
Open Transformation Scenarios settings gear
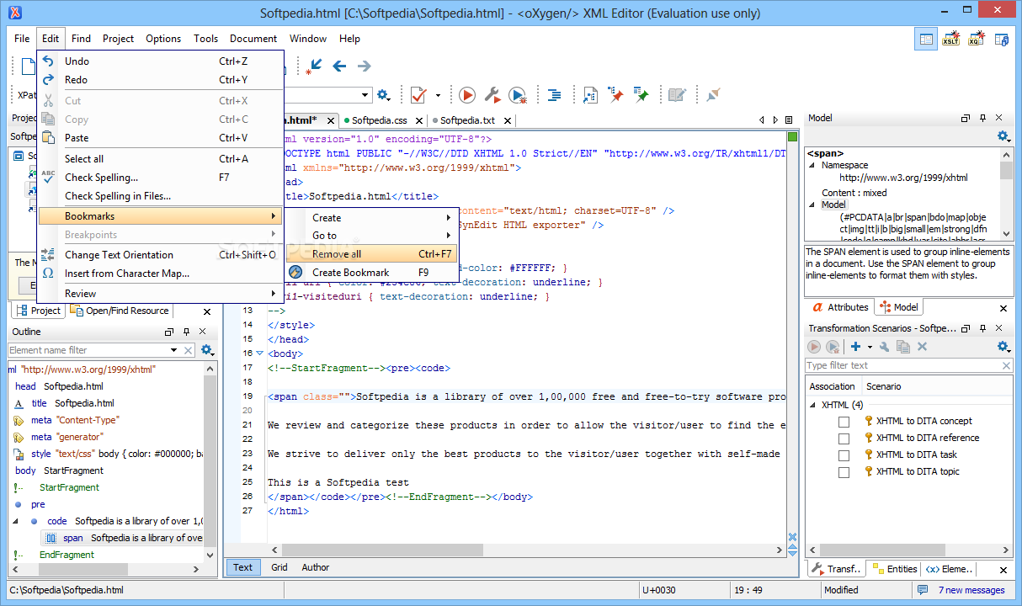coord(1003,347)
